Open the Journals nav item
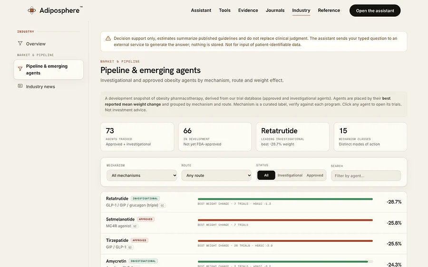 (275, 10)
